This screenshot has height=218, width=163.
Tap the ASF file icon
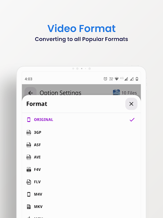[29, 145]
